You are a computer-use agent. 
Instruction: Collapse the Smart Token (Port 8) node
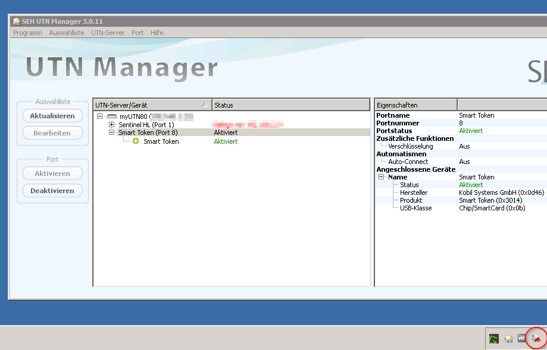pyautogui.click(x=112, y=133)
